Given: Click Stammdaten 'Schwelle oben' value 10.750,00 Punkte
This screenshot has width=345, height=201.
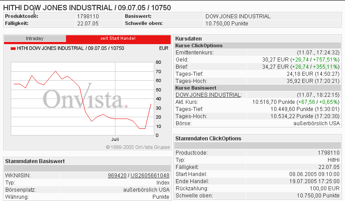Looking at the screenshot, I should pos(318,196).
